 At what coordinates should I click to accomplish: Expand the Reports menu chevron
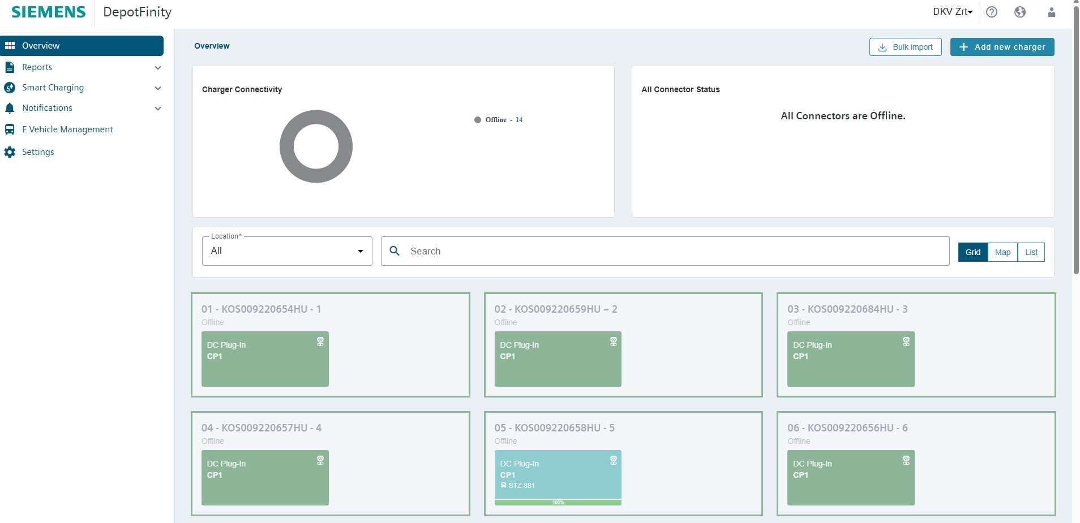[158, 68]
